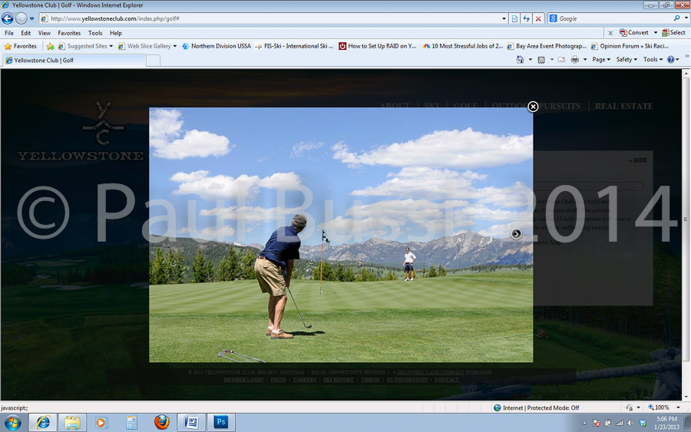Open the Tools menu in menu bar
The image size is (691, 432).
click(95, 33)
